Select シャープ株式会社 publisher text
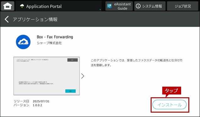This screenshot has height=117, width=200. (x=49, y=43)
